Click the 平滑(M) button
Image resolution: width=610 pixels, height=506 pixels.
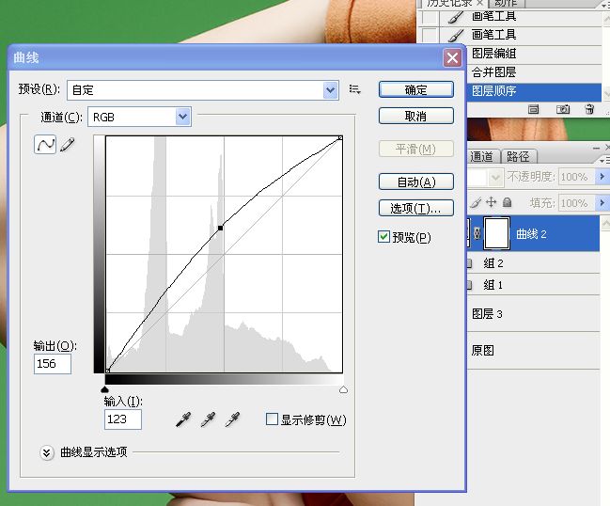pyautogui.click(x=415, y=150)
